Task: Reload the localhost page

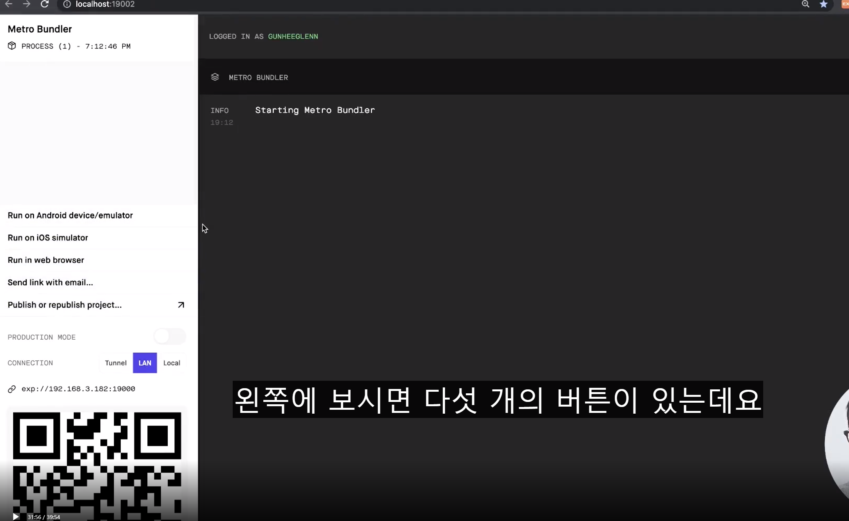Action: [45, 4]
